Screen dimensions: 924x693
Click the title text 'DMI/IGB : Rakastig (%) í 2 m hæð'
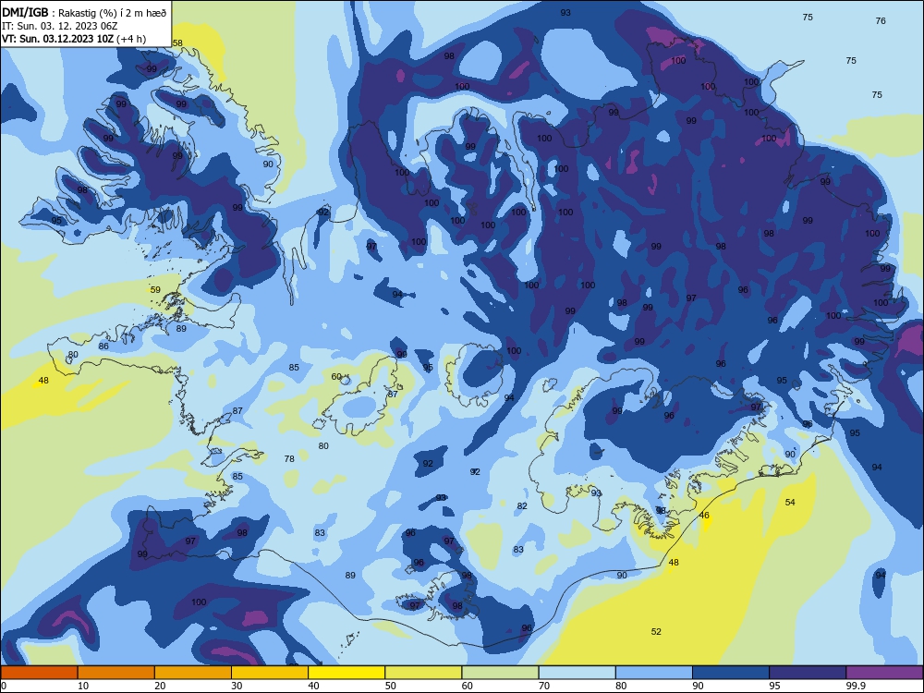[84, 12]
